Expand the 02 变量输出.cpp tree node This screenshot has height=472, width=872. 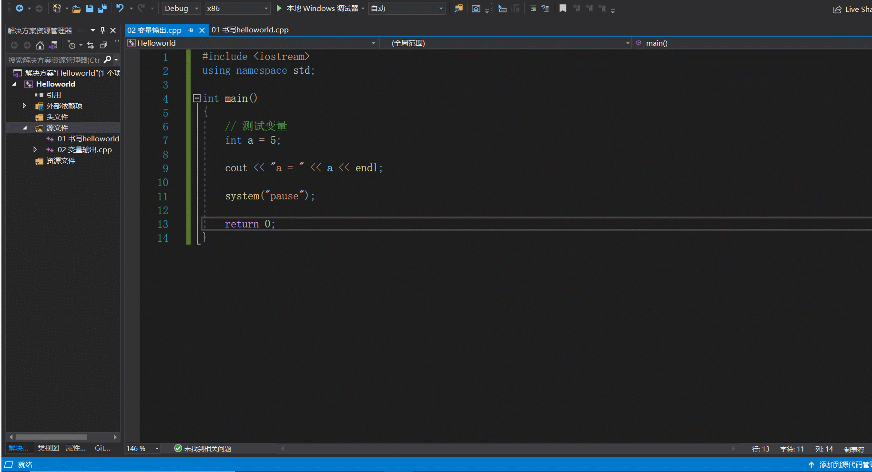click(35, 149)
